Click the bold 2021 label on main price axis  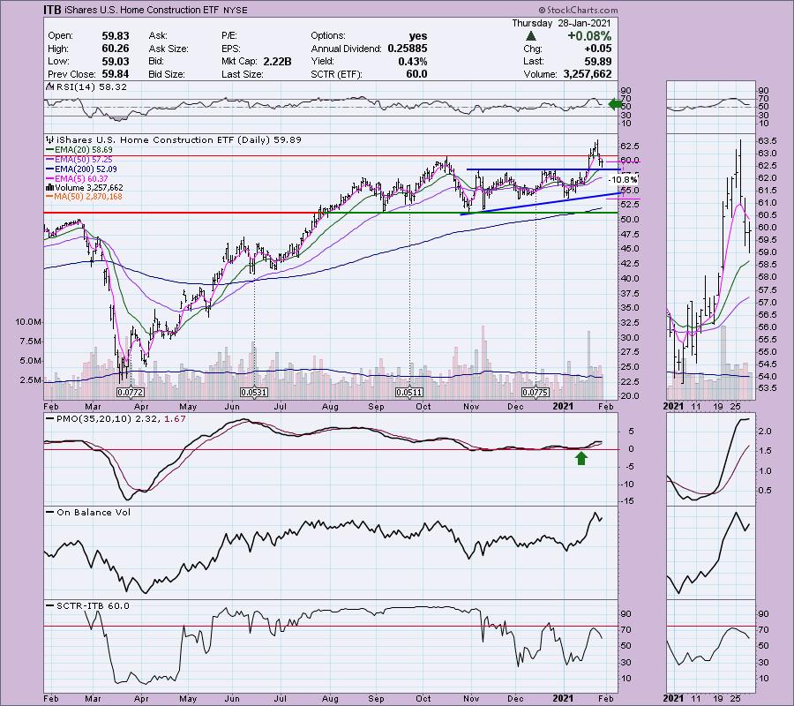pos(563,406)
